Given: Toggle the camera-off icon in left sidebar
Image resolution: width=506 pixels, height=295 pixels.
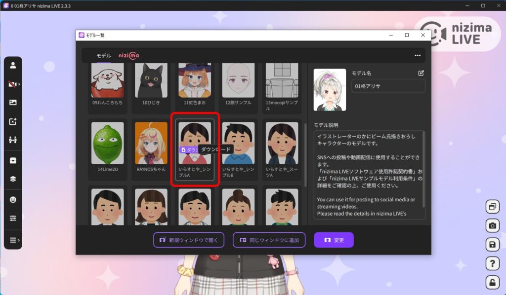Looking at the screenshot, I should click(x=12, y=84).
